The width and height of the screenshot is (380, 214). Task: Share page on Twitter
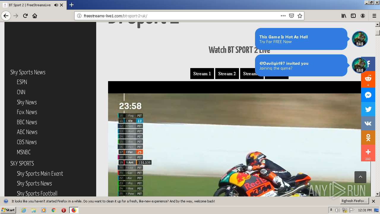(368, 109)
